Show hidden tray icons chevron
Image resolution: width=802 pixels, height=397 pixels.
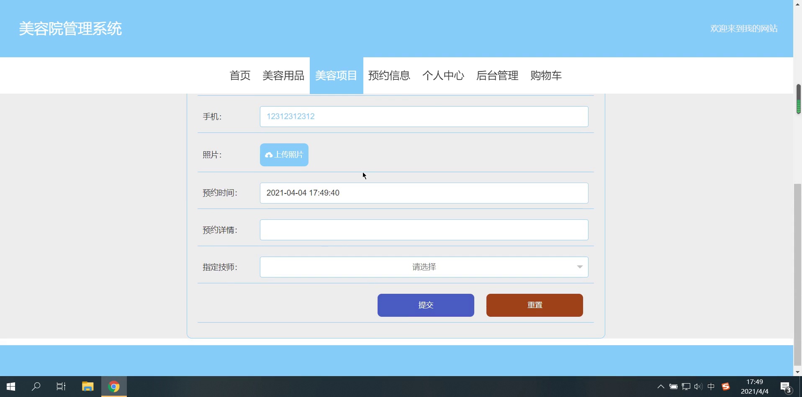[x=661, y=387]
